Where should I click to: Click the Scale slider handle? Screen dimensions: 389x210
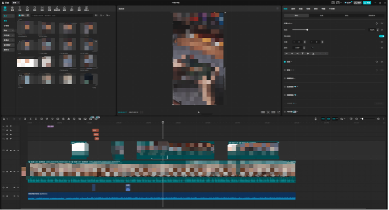click(x=307, y=30)
